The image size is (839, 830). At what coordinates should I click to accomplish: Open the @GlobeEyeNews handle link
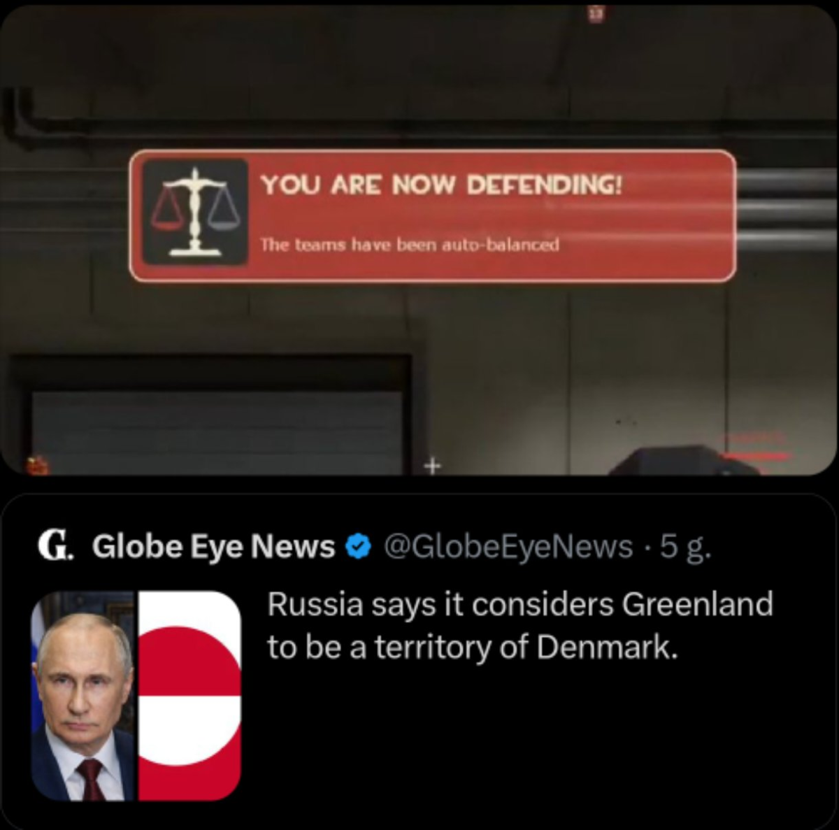tap(508, 546)
